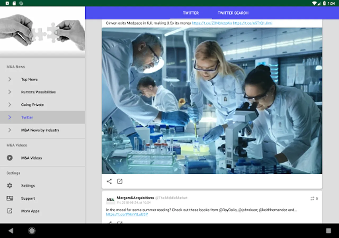The height and width of the screenshot is (238, 339).
Task: Open Settings with the gear icon
Action: tap(42, 186)
